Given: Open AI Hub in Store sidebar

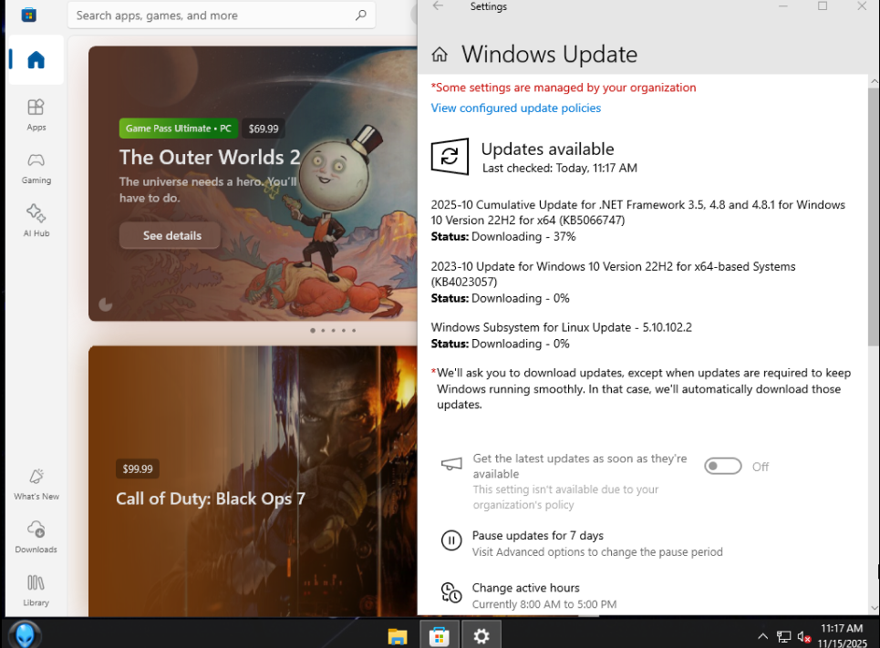Looking at the screenshot, I should [x=36, y=221].
